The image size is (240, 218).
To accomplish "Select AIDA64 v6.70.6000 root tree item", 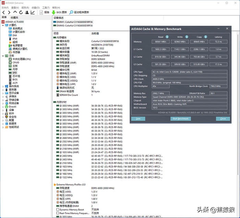I will [x=14, y=22].
